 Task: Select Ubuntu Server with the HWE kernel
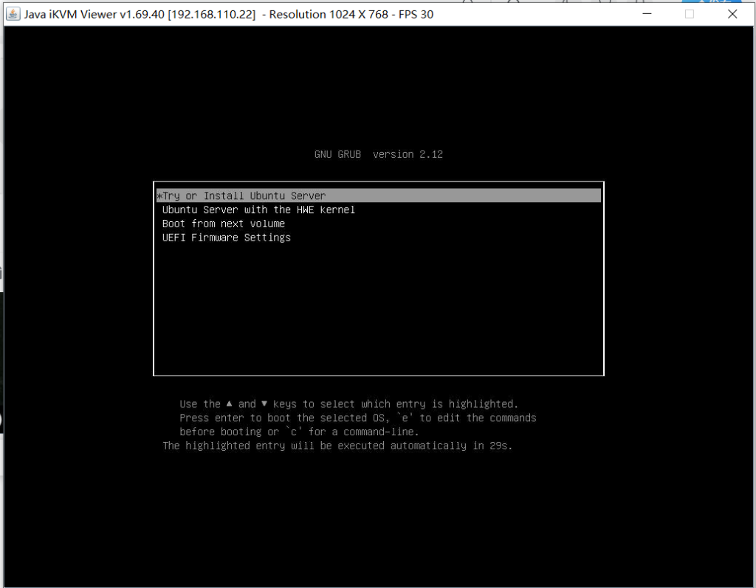click(x=258, y=210)
